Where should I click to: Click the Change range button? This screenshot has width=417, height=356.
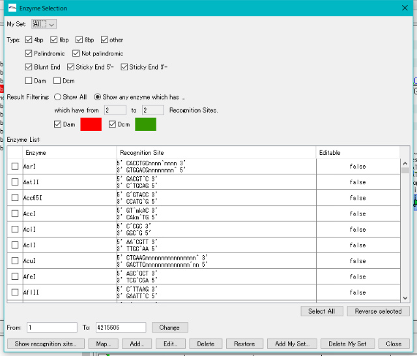(x=169, y=327)
